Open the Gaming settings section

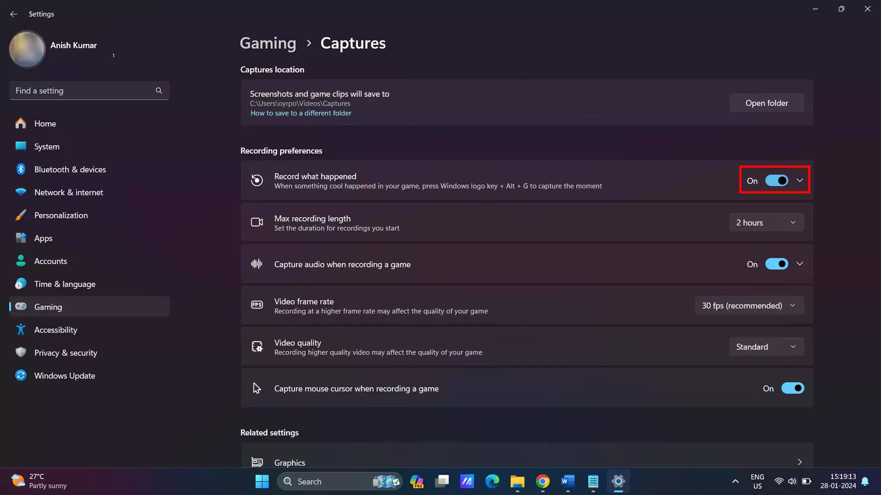click(48, 307)
